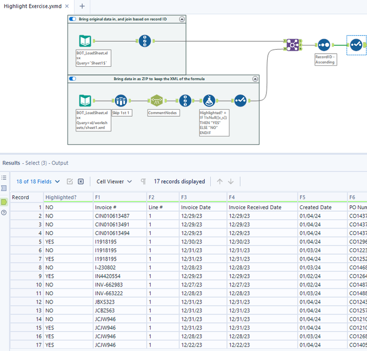This screenshot has width=367, height=351.
Task: Collapse the 'Bring original data in' container
Action: pos(182,19)
